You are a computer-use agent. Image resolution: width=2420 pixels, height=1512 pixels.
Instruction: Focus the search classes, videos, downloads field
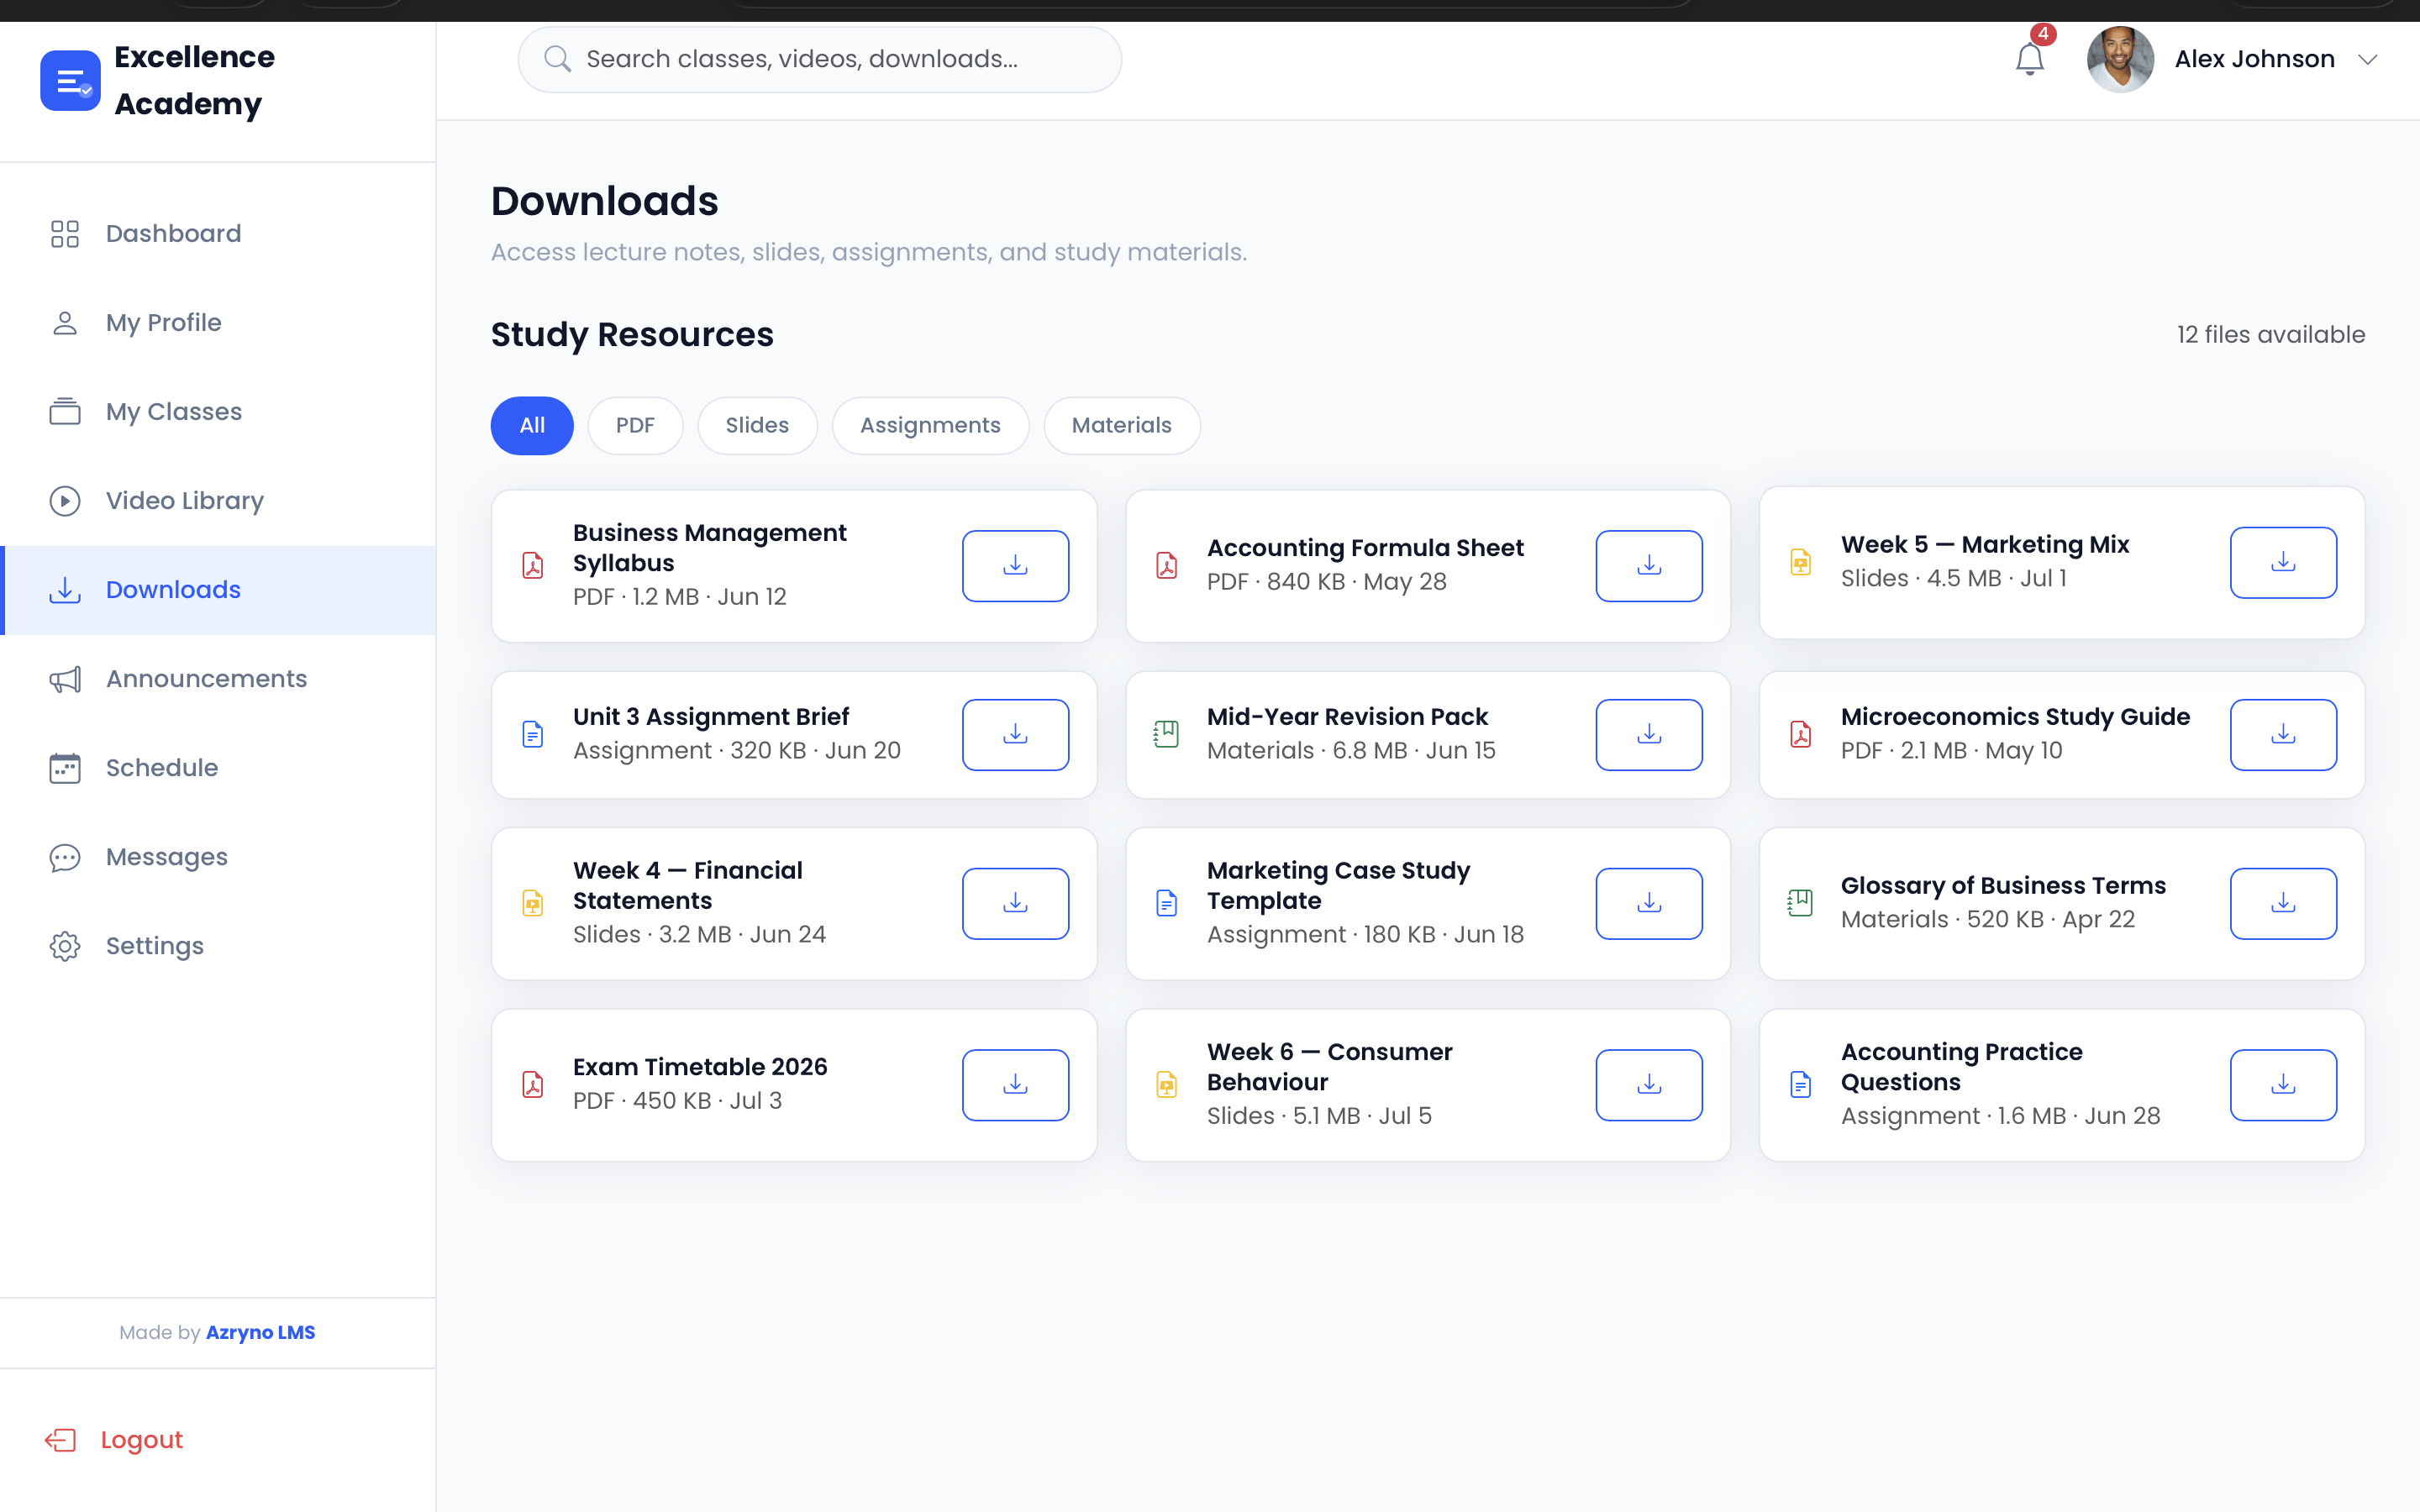pos(819,59)
